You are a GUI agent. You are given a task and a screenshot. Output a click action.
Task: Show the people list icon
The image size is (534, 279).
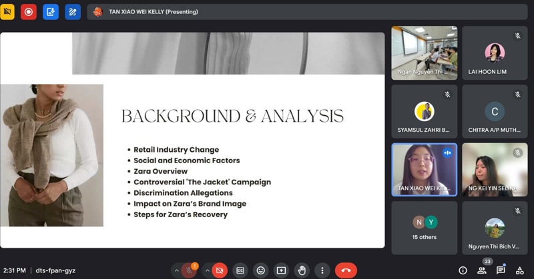coord(481,270)
